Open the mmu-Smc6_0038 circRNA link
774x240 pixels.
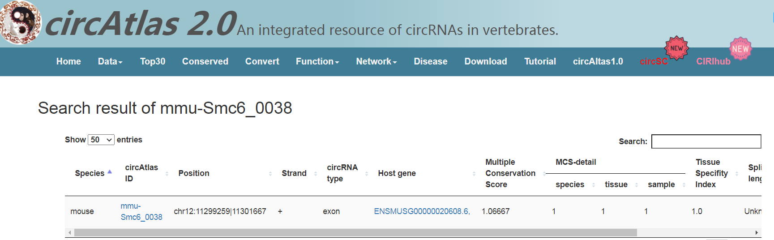click(141, 211)
